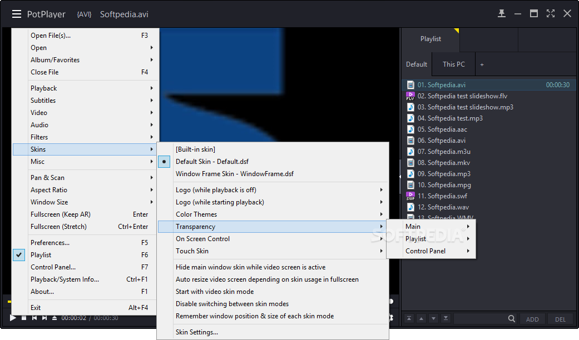Move playlist item to the bottom
This screenshot has width=579, height=340.
click(446, 319)
